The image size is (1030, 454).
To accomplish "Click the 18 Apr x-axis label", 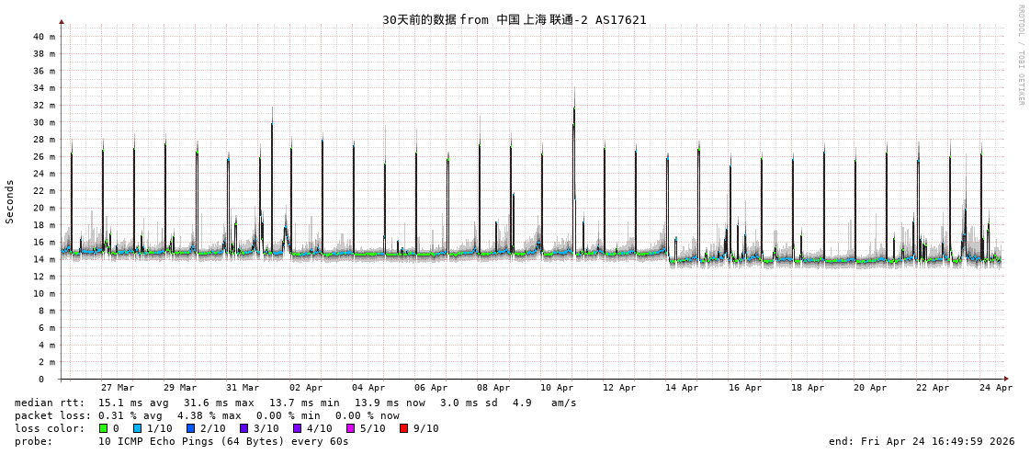I will coord(808,388).
